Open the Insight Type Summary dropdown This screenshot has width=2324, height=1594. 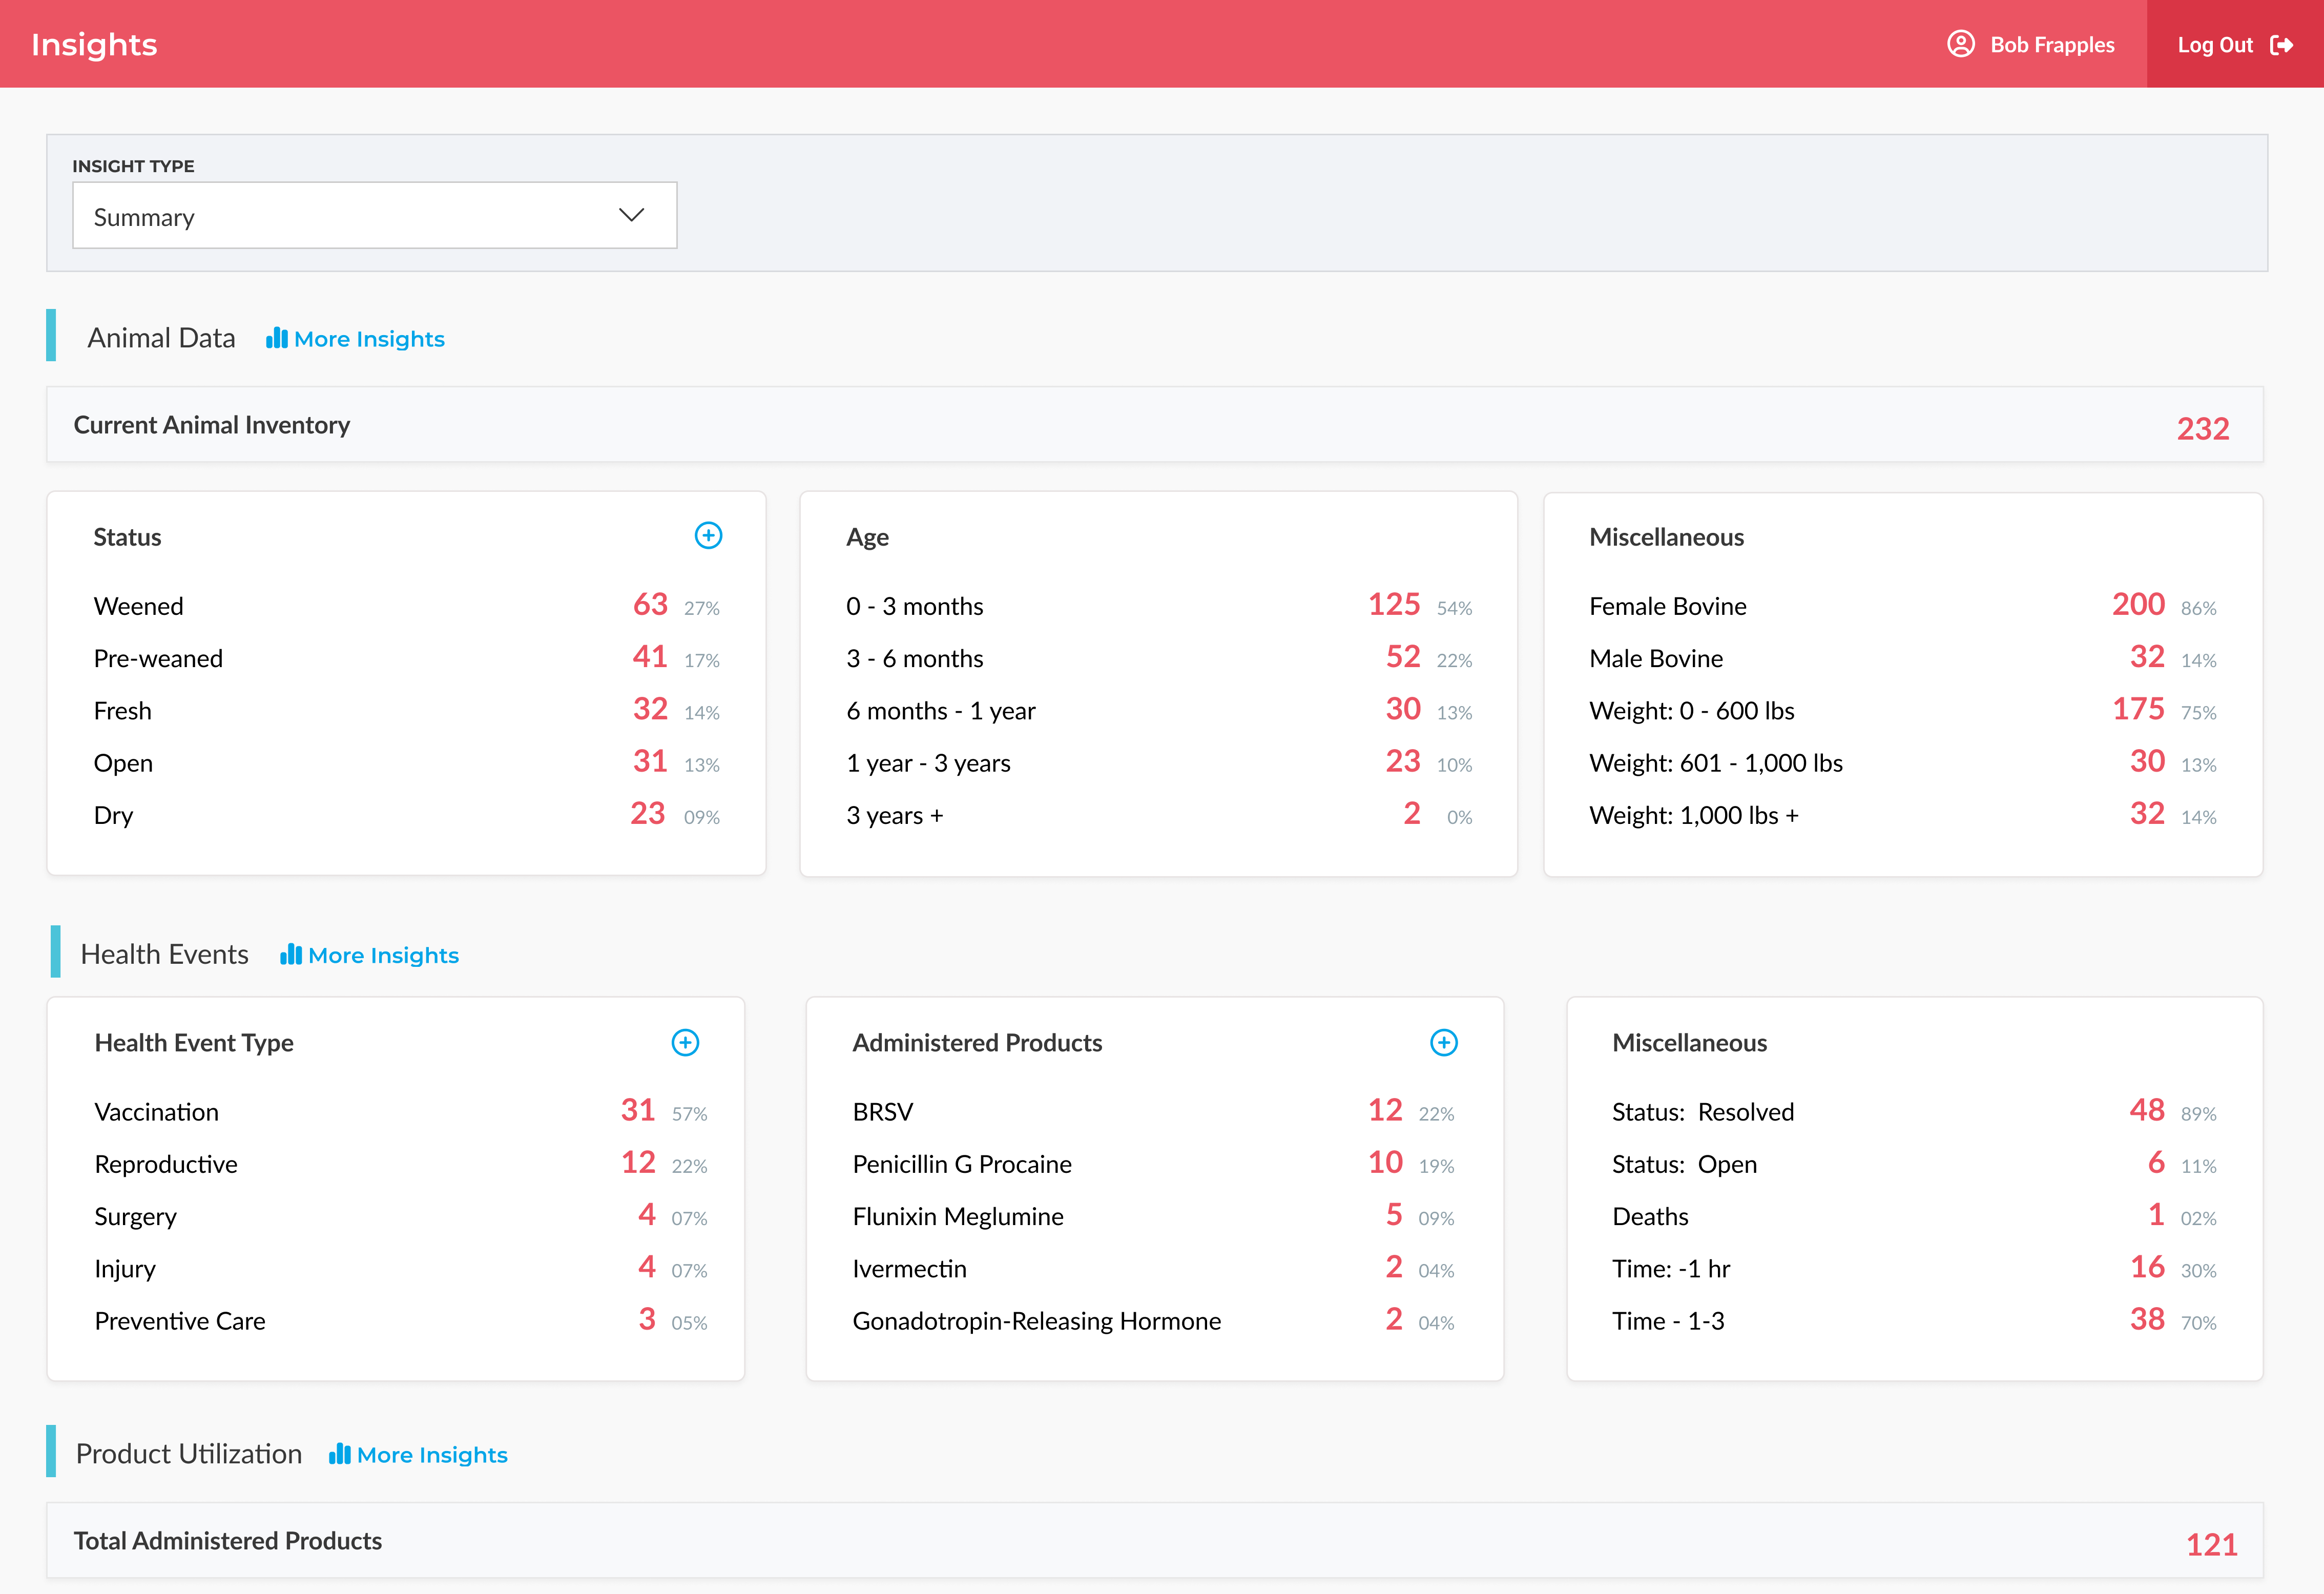click(x=374, y=215)
